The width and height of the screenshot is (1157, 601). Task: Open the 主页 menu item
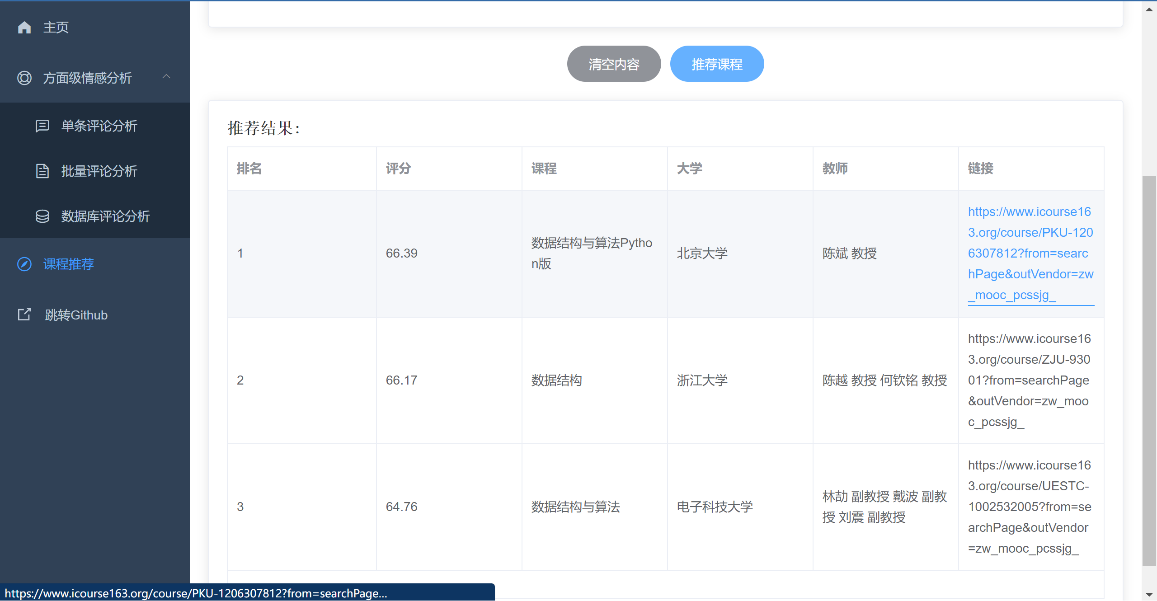pyautogui.click(x=56, y=28)
